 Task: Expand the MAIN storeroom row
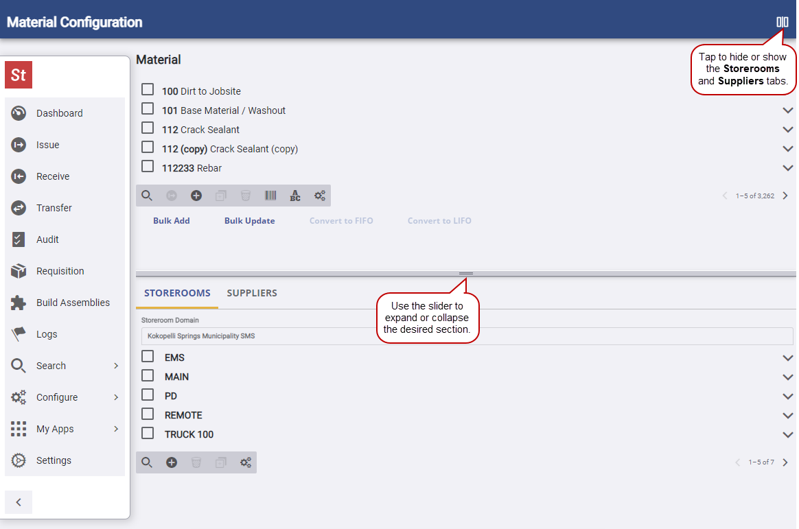click(x=787, y=377)
